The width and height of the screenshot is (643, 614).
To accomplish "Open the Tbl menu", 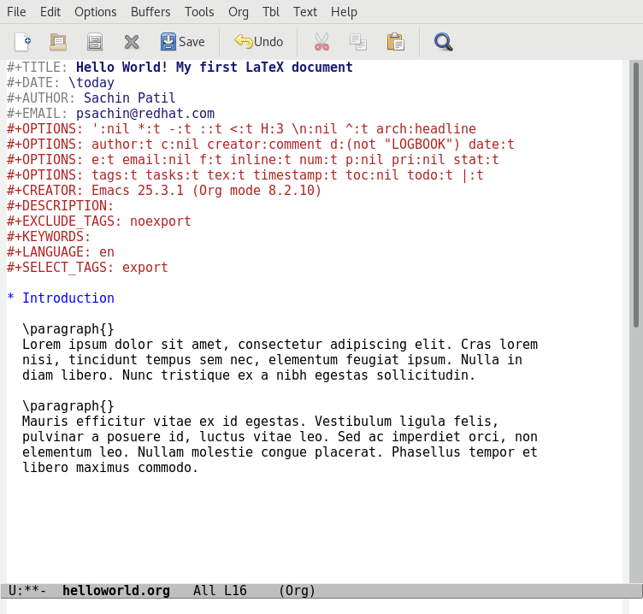I will pyautogui.click(x=270, y=12).
